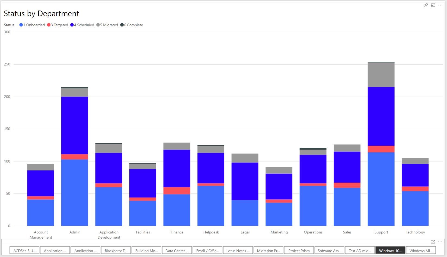Highlight "4 Scheduled" status in the legend

82,25
